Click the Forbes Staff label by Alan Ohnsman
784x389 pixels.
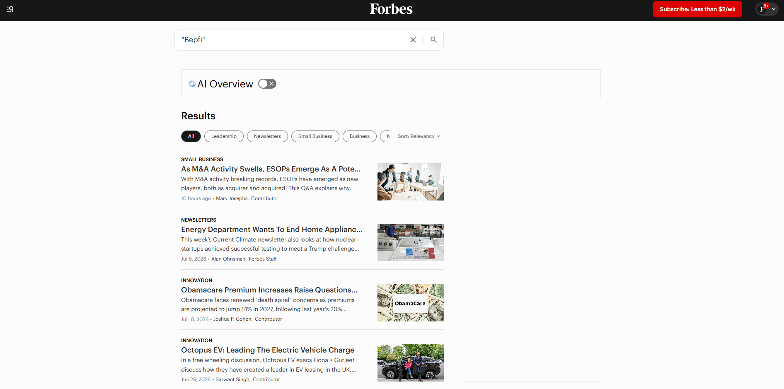click(x=263, y=259)
